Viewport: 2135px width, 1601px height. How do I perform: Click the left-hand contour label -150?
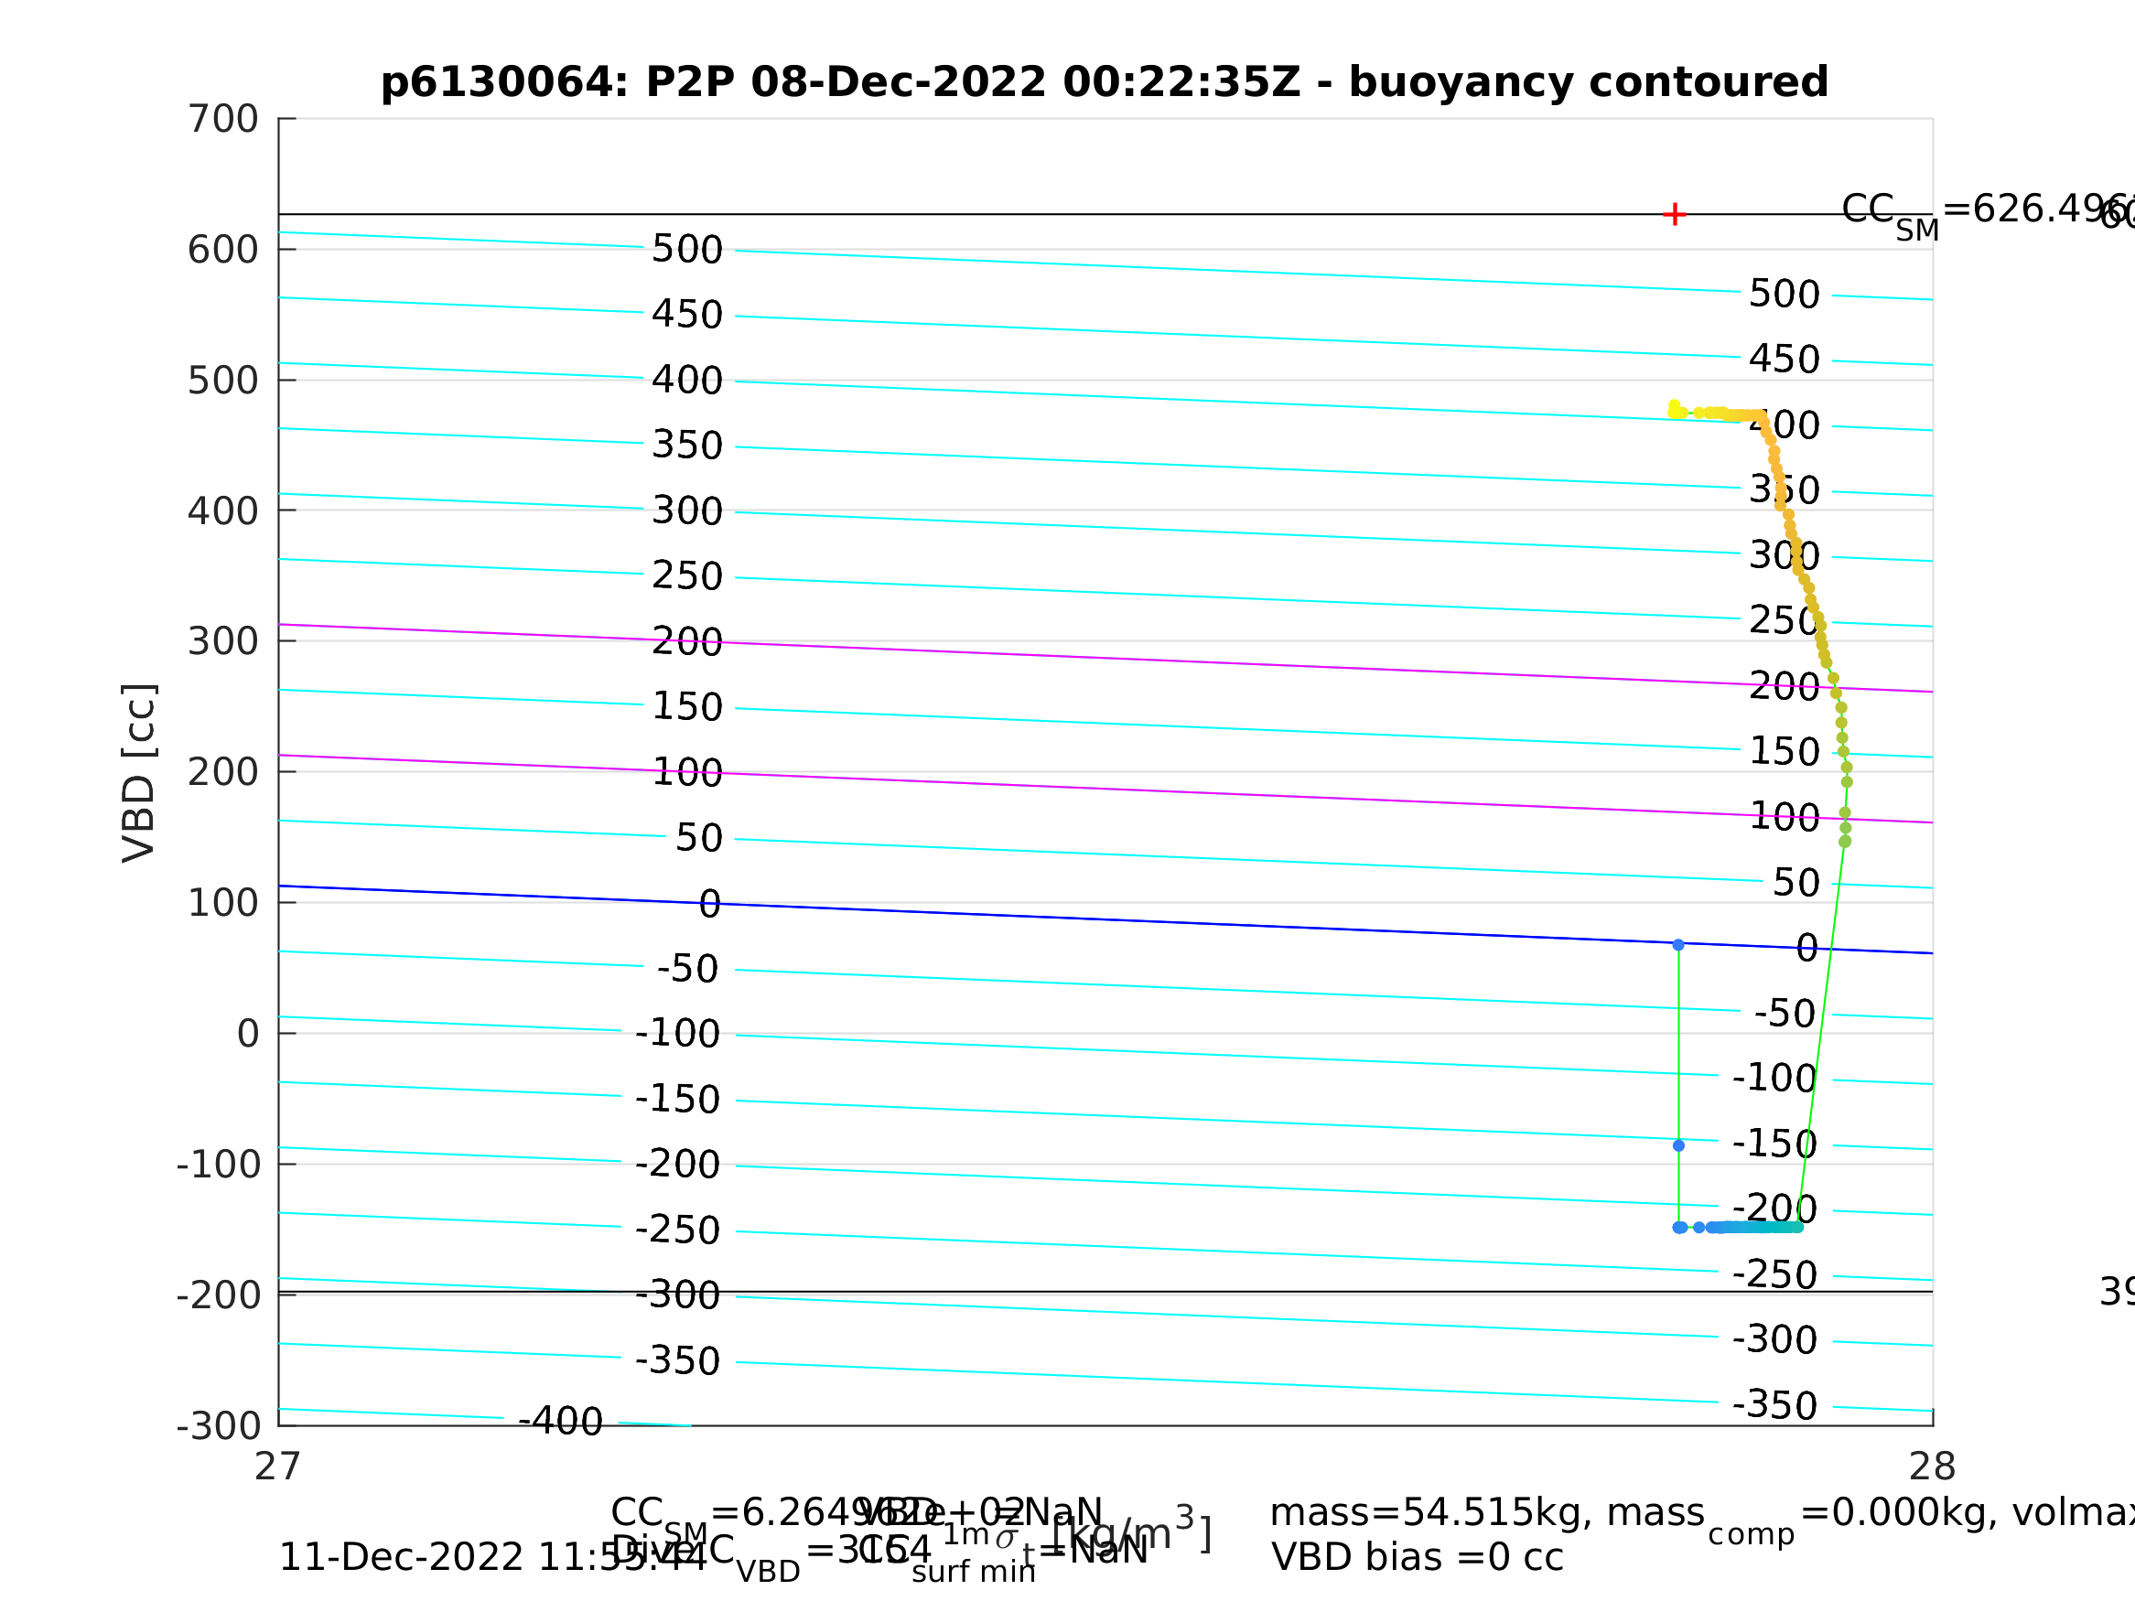pyautogui.click(x=677, y=1101)
